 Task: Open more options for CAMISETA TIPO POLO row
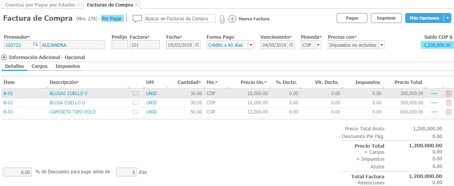pyautogui.click(x=434, y=112)
